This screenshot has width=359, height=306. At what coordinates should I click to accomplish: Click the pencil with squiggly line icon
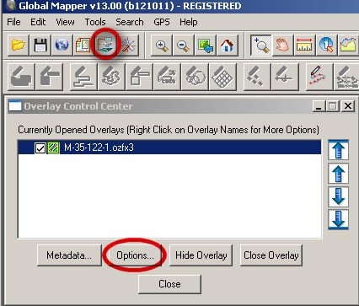[x=111, y=77]
